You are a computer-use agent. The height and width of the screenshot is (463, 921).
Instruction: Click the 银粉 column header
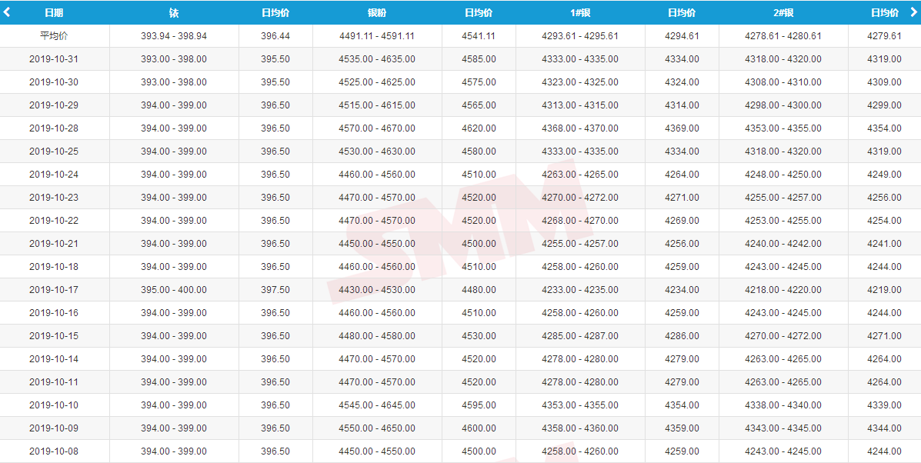point(377,13)
